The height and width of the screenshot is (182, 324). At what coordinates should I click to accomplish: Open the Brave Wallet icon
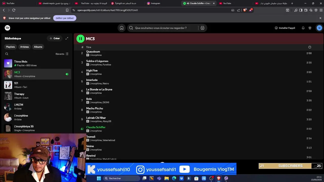pyautogui.click(x=306, y=10)
